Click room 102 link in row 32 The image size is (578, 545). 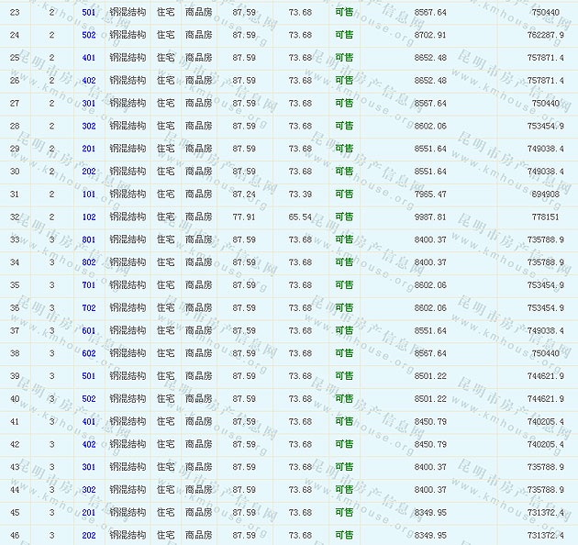pyautogui.click(x=88, y=217)
